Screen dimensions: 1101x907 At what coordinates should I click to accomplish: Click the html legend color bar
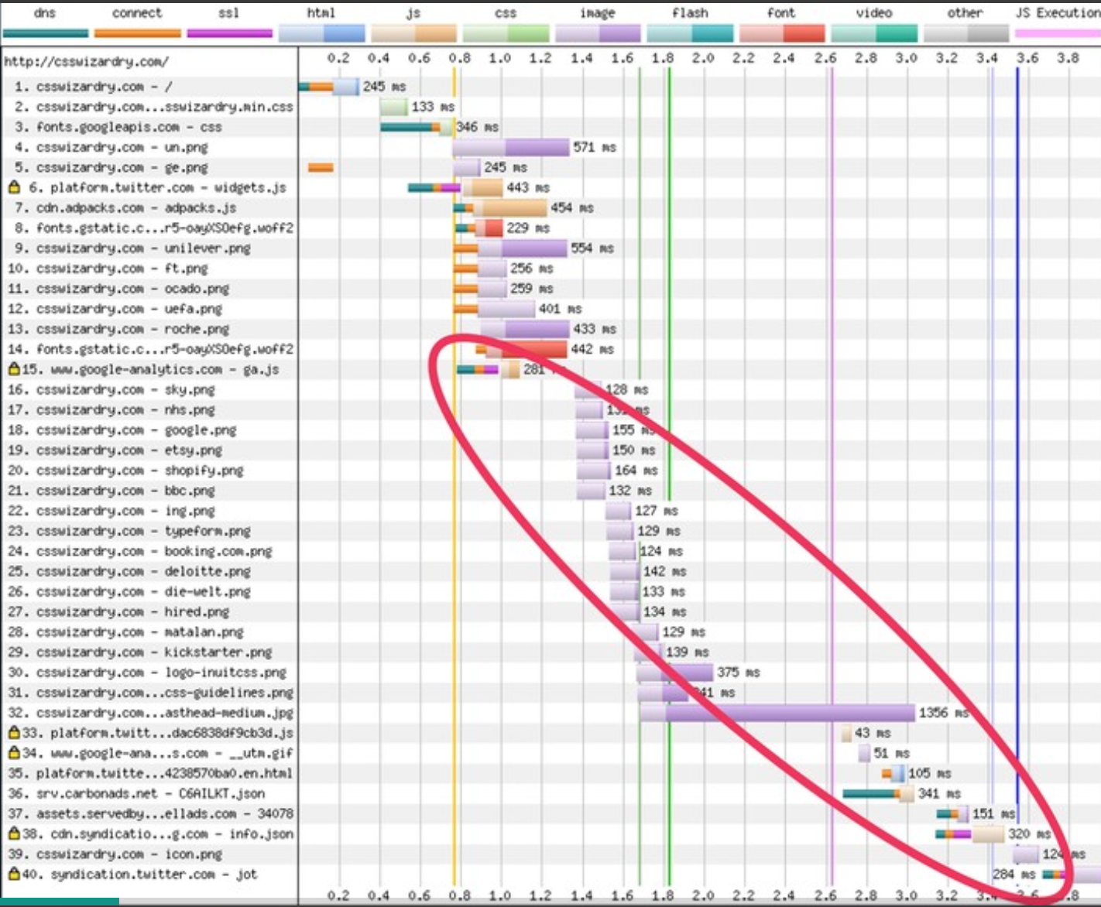321,33
